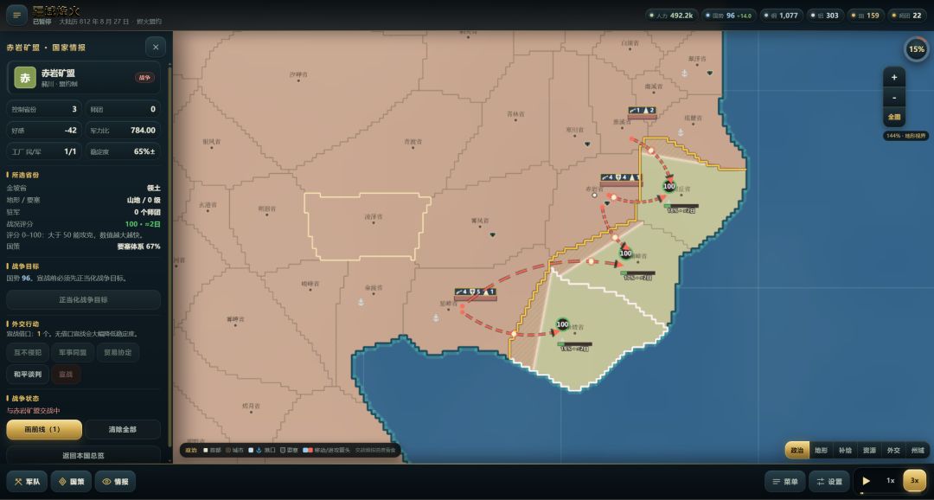Set game speed to 1x
This screenshot has width=934, height=500.
tap(891, 481)
